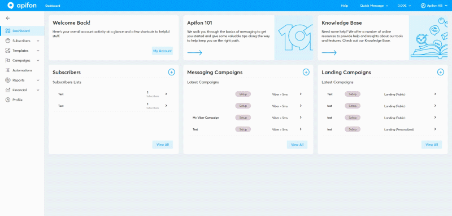This screenshot has width=452, height=216.
Task: Collapse the sidebar with the back arrow
Action: [x=8, y=18]
